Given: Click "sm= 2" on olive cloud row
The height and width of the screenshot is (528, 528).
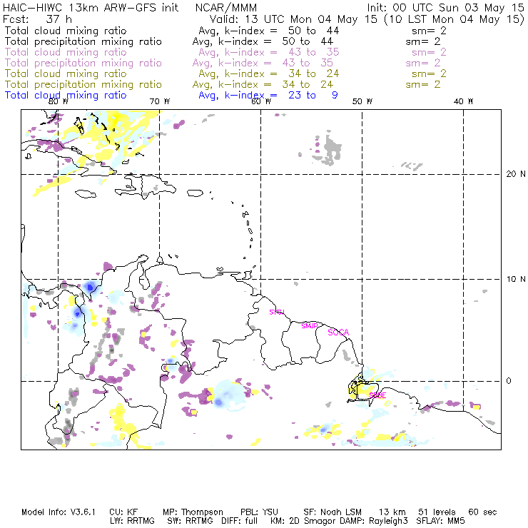Looking at the screenshot, I should pos(429,74).
